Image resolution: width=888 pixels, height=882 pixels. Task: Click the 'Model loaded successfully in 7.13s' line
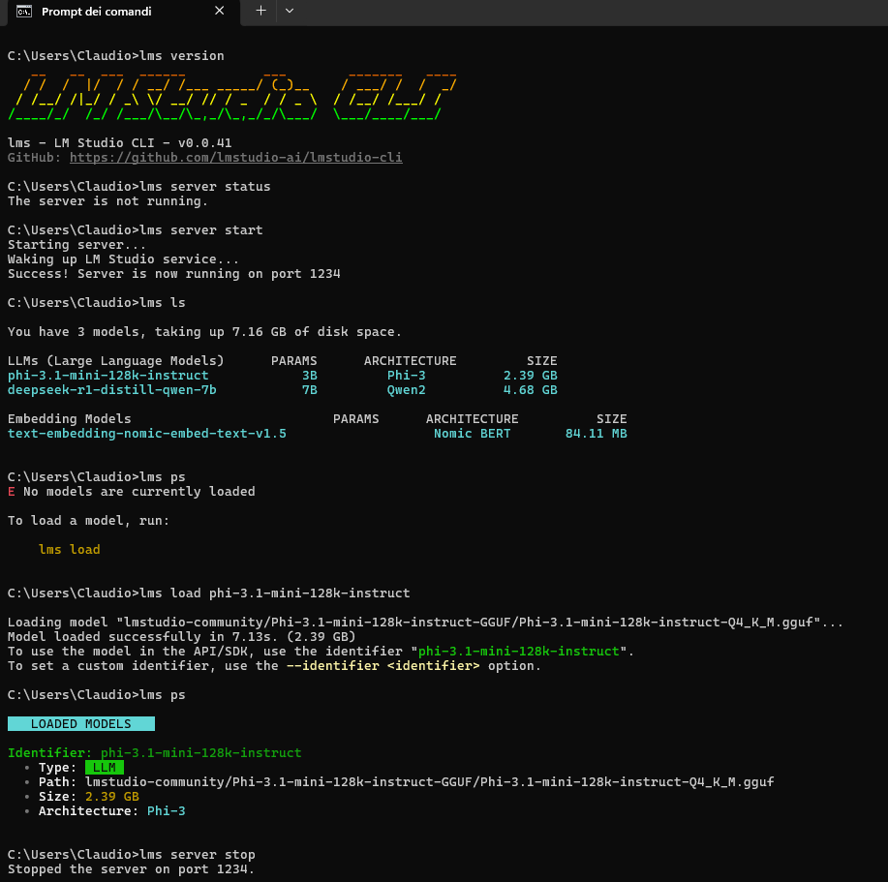click(181, 637)
